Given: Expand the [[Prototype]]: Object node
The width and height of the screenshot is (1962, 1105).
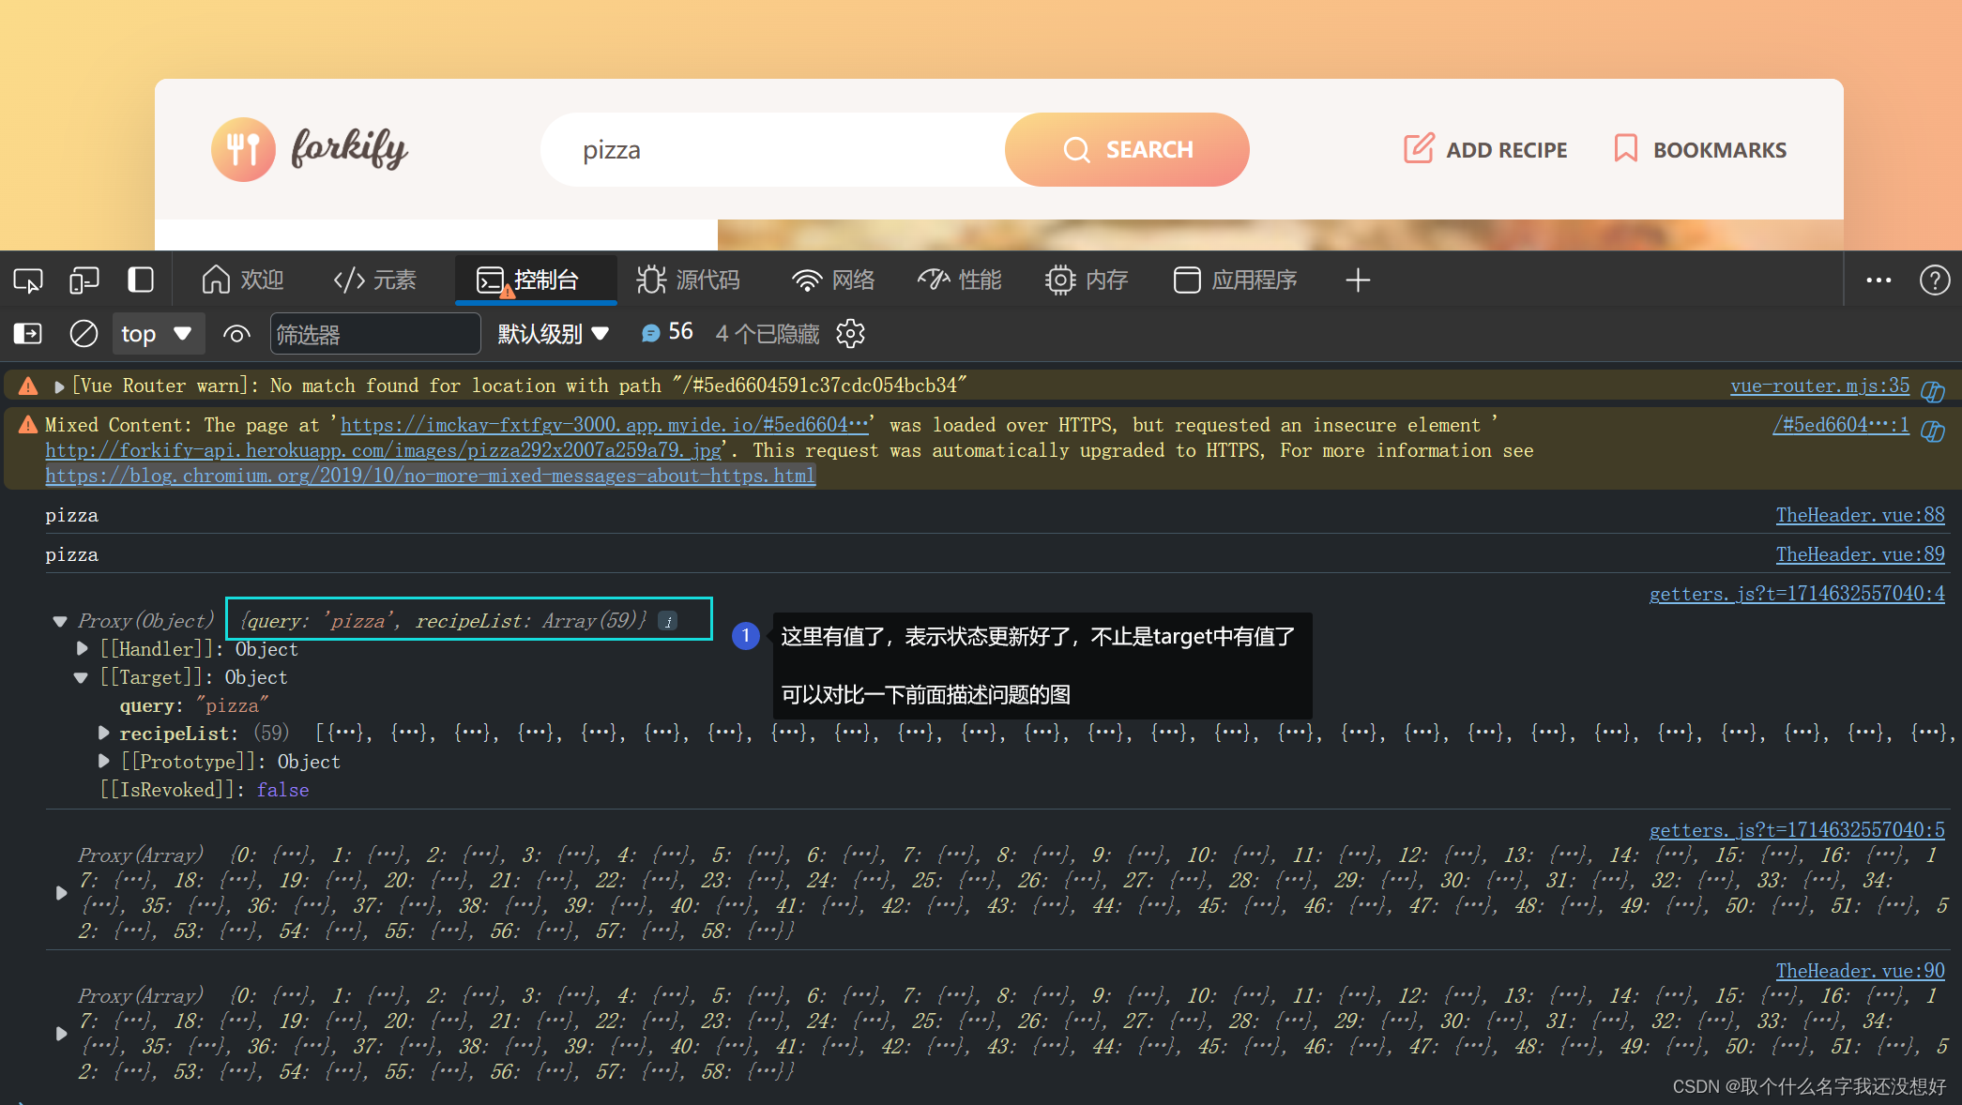Looking at the screenshot, I should 104,761.
